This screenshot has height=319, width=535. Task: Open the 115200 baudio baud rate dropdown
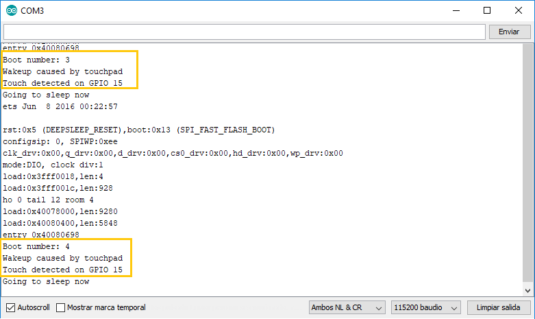point(425,307)
